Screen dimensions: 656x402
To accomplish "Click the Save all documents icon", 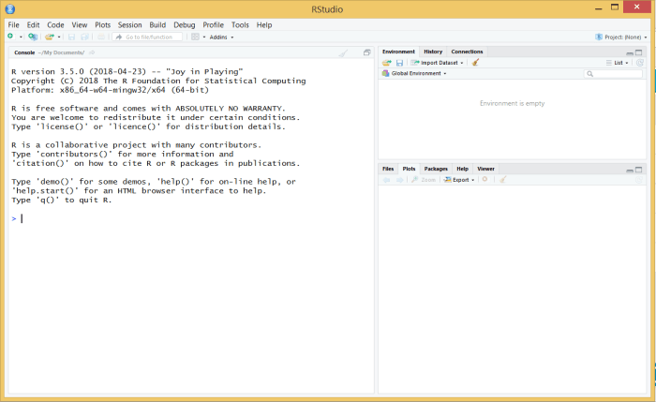I will tap(85, 37).
